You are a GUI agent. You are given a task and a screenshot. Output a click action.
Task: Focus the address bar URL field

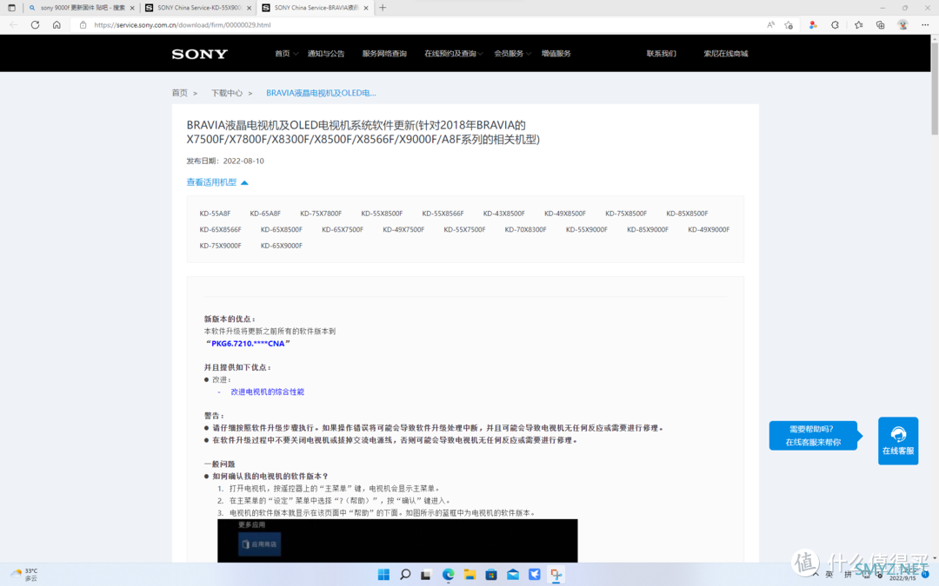419,25
